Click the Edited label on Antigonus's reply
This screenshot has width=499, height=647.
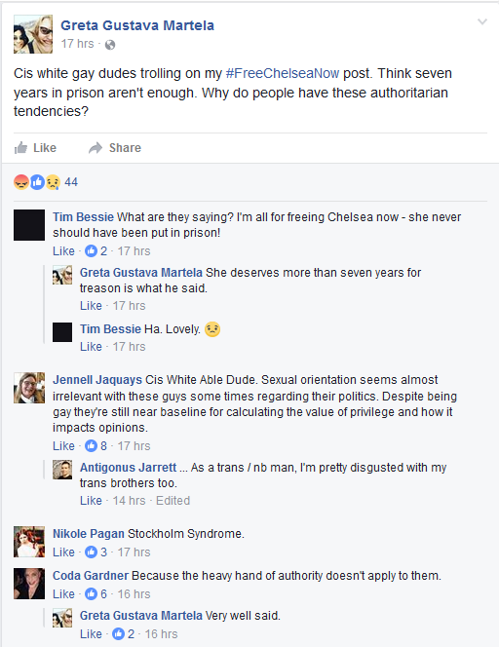coord(173,501)
